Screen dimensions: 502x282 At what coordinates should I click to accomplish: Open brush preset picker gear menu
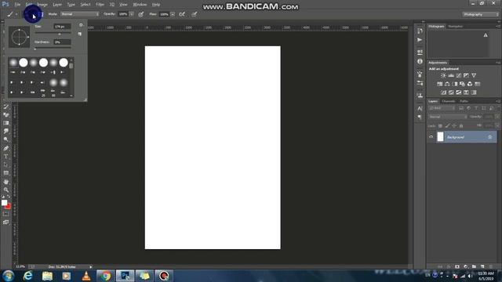tap(81, 25)
